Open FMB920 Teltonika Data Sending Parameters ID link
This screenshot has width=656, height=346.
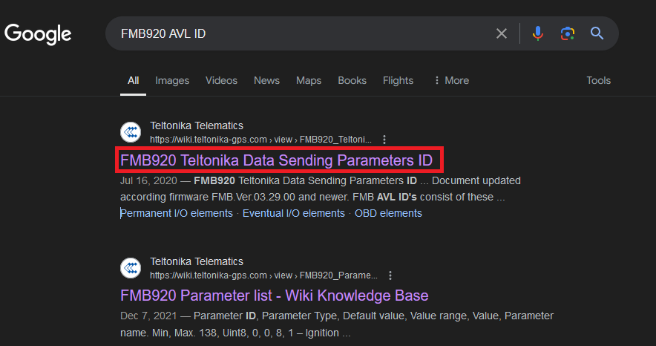[276, 160]
